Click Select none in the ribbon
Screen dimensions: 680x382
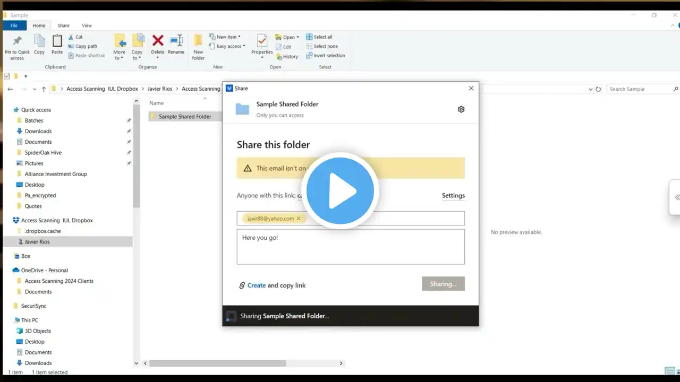coord(321,46)
